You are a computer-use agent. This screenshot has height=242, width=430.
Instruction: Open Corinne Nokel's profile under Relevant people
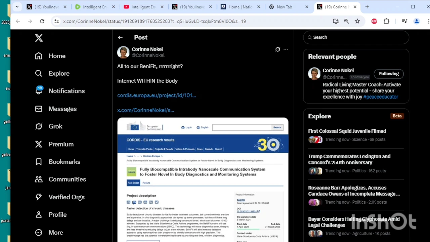pyautogui.click(x=338, y=71)
